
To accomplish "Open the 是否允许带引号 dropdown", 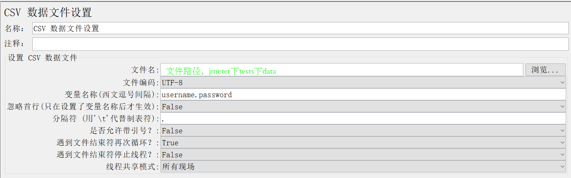I will 363,131.
